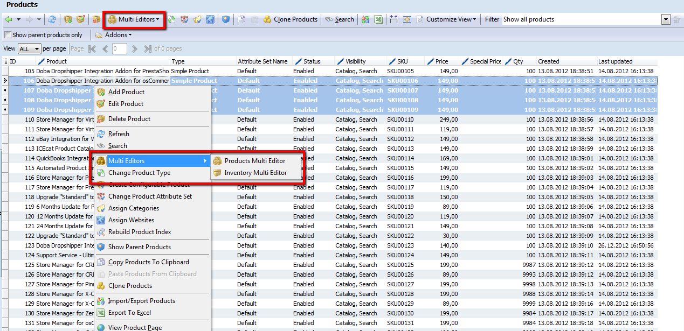Screen dimensions: 684x331
Task: Click the Delete Product toolbar icon
Action: 96,19
